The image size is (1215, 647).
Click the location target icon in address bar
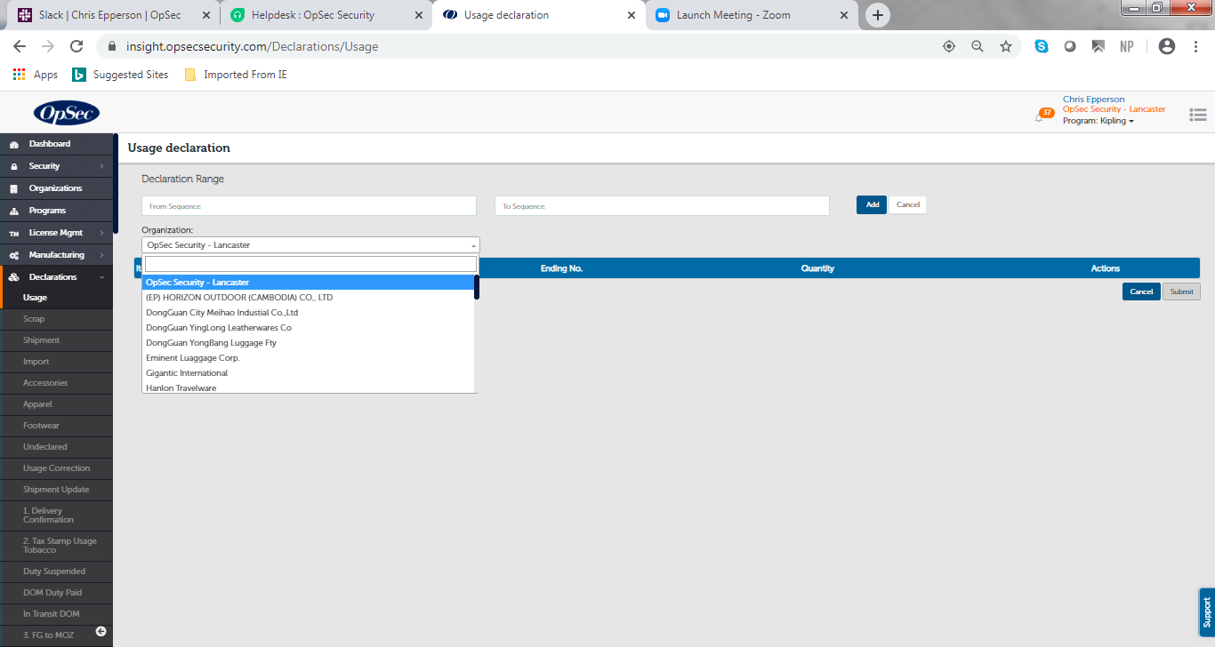949,46
